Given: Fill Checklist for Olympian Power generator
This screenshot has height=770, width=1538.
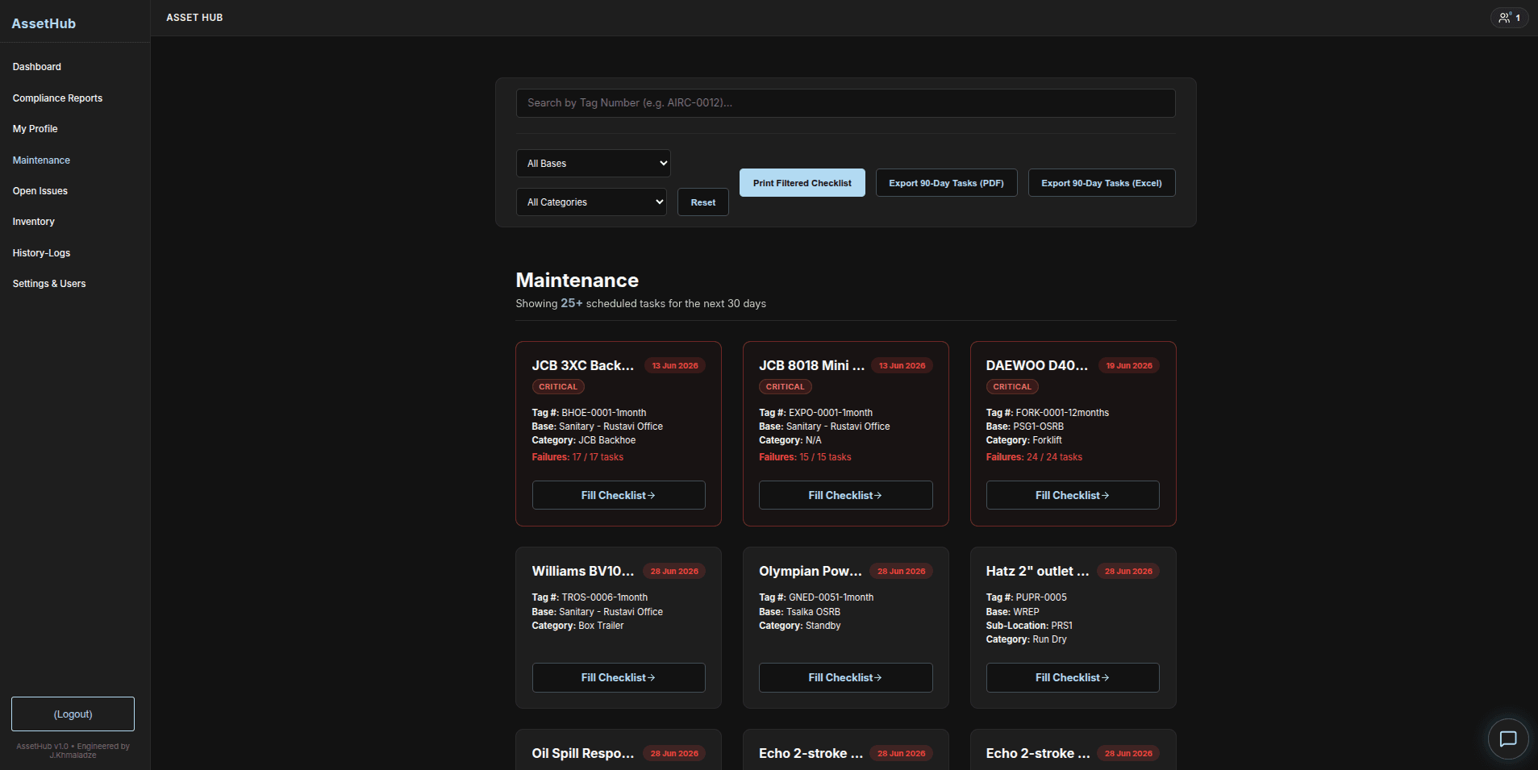Looking at the screenshot, I should click(x=845, y=677).
